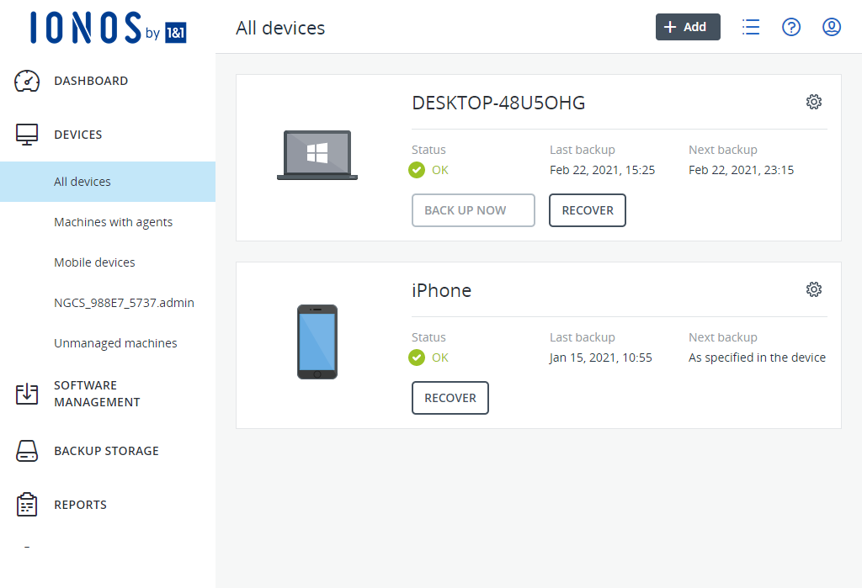
Task: Open settings gear for iPhone device
Action: tap(813, 289)
